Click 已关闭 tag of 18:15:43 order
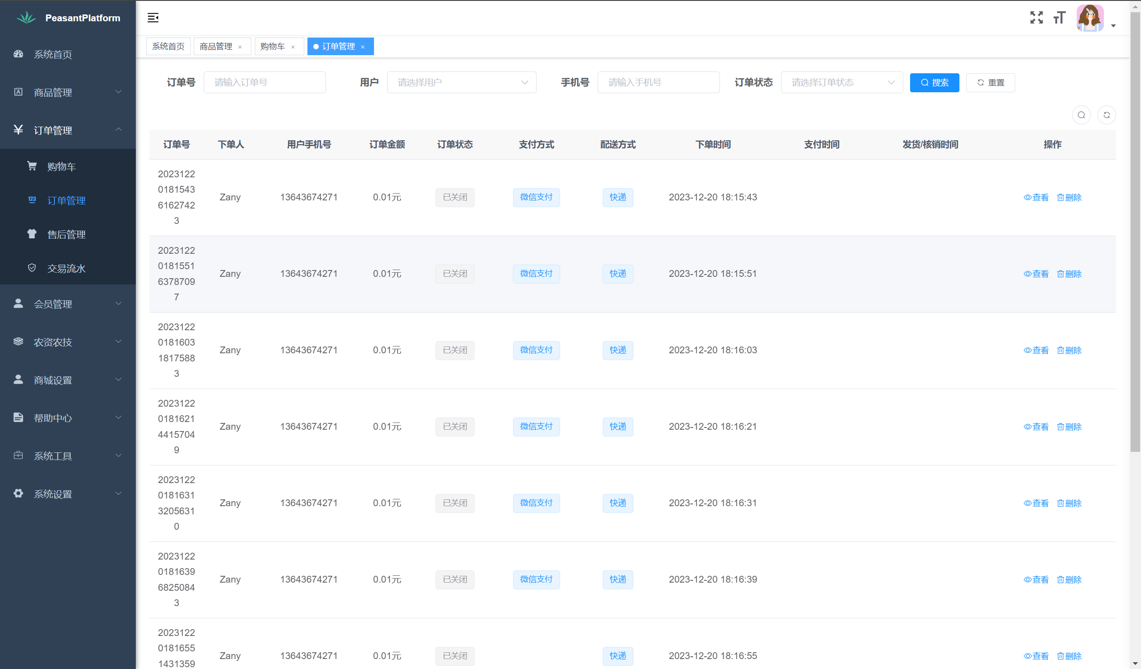The height and width of the screenshot is (669, 1141). [455, 198]
